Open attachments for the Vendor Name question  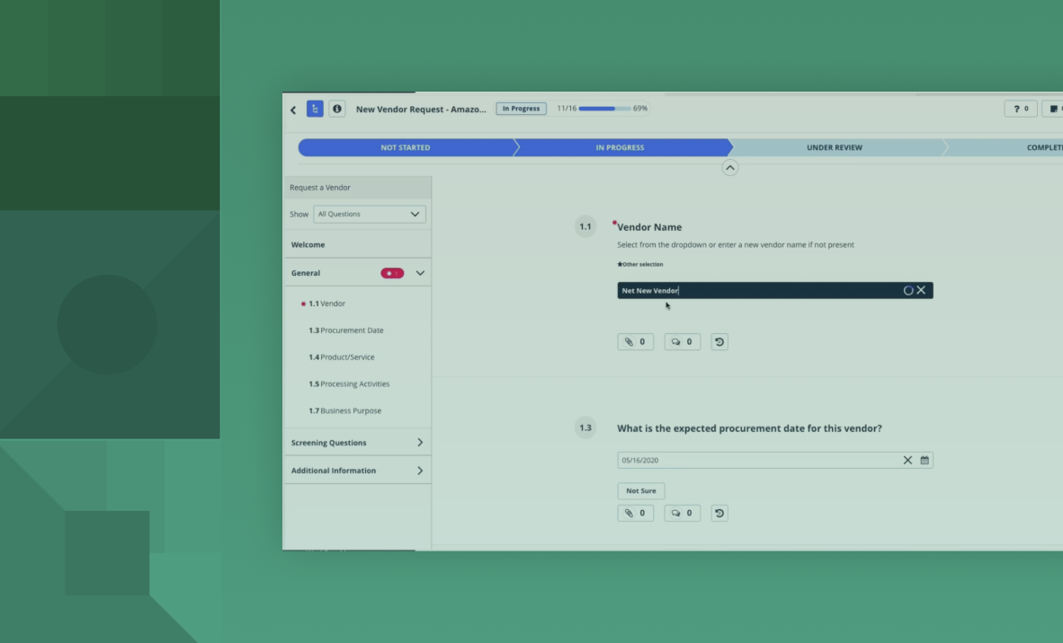click(x=636, y=341)
